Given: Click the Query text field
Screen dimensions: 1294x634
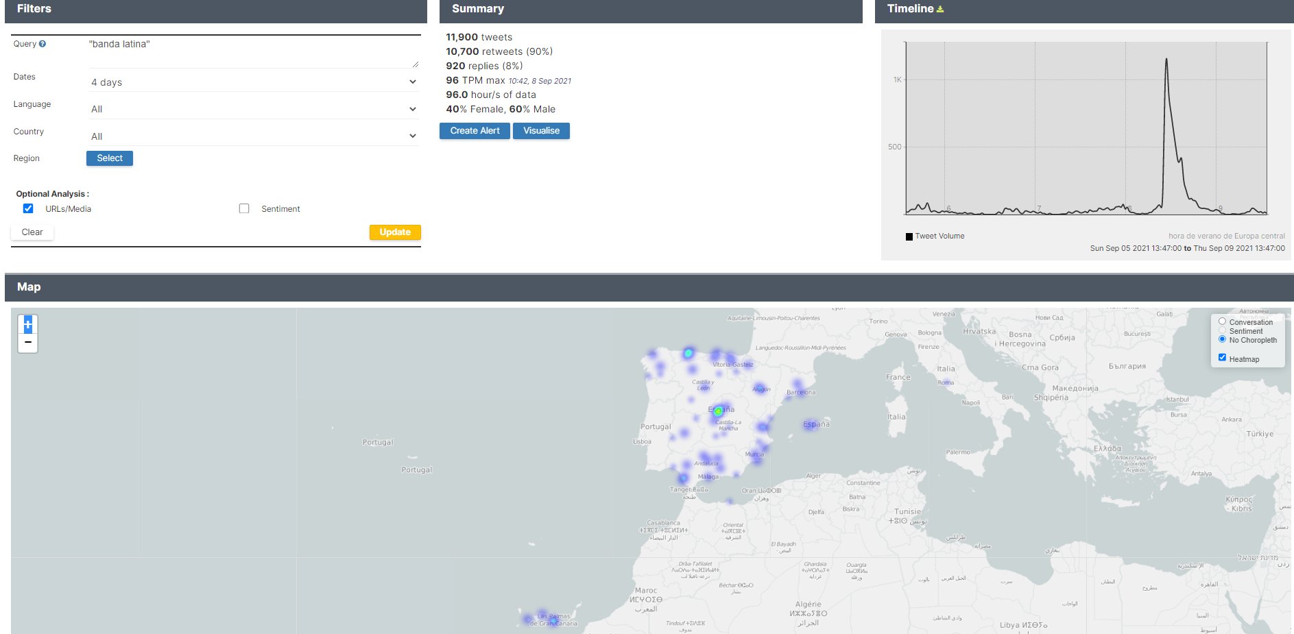Looking at the screenshot, I should pos(252,52).
